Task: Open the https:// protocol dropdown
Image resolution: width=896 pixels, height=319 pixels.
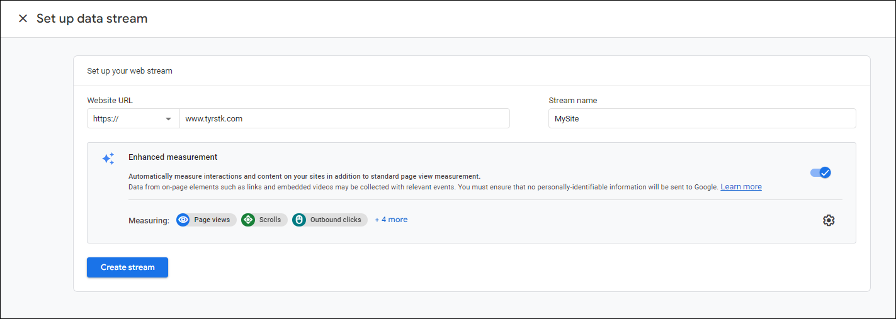Action: pyautogui.click(x=133, y=118)
